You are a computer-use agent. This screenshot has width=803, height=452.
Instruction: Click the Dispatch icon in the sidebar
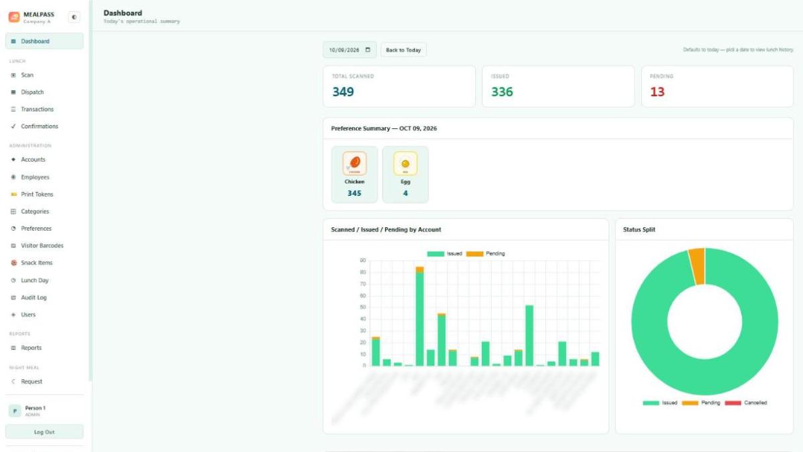(13, 92)
